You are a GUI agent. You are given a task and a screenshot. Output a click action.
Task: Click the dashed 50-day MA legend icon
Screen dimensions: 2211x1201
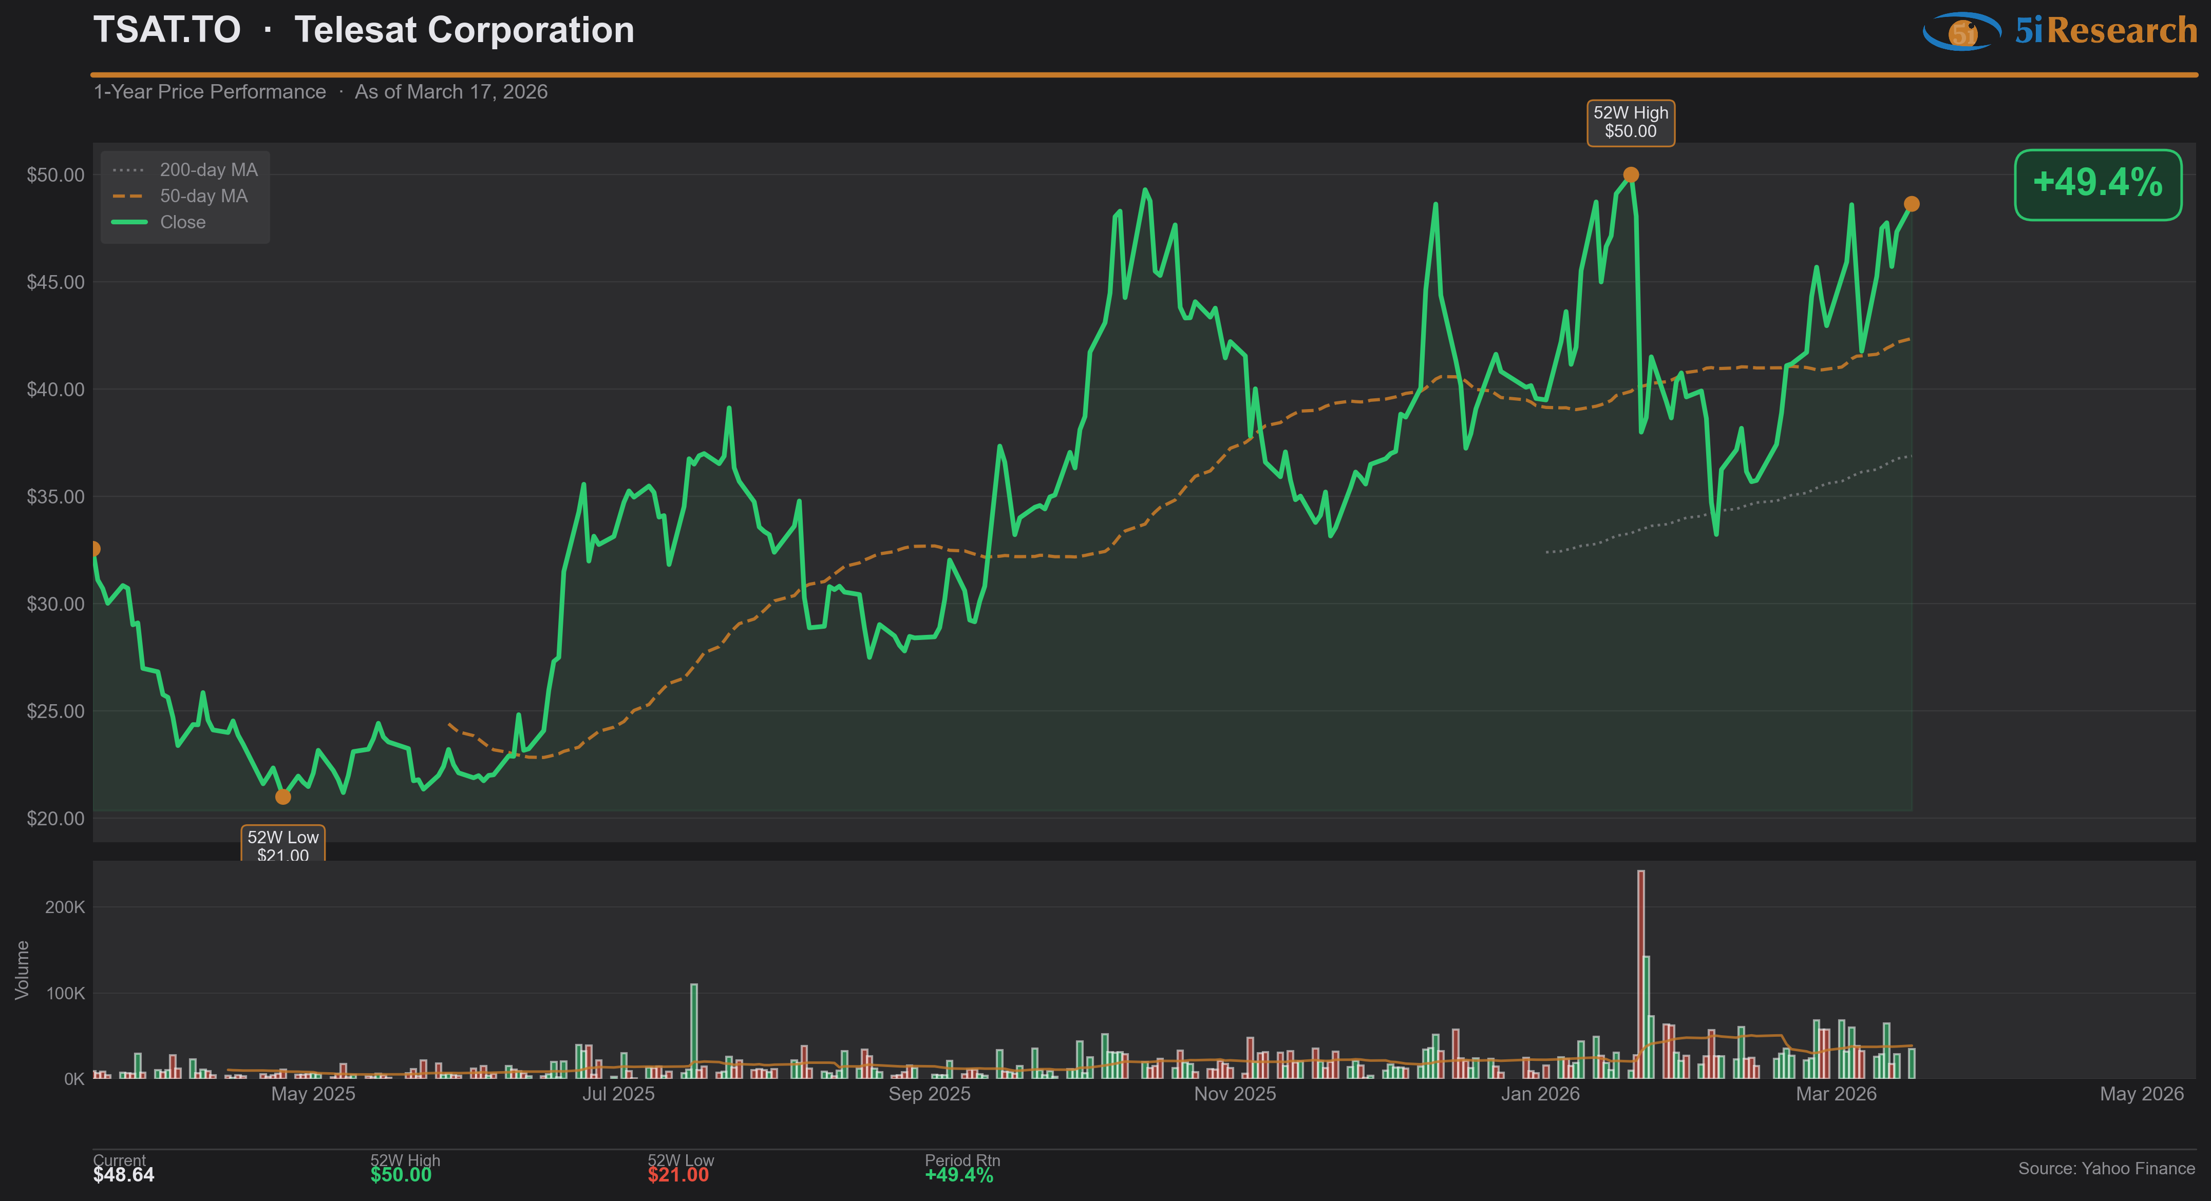(x=129, y=197)
